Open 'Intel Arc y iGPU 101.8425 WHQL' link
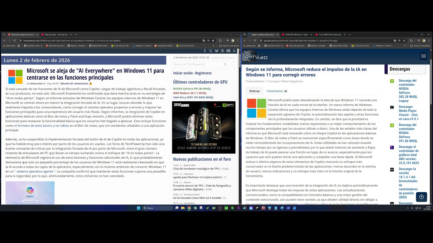 [193, 98]
